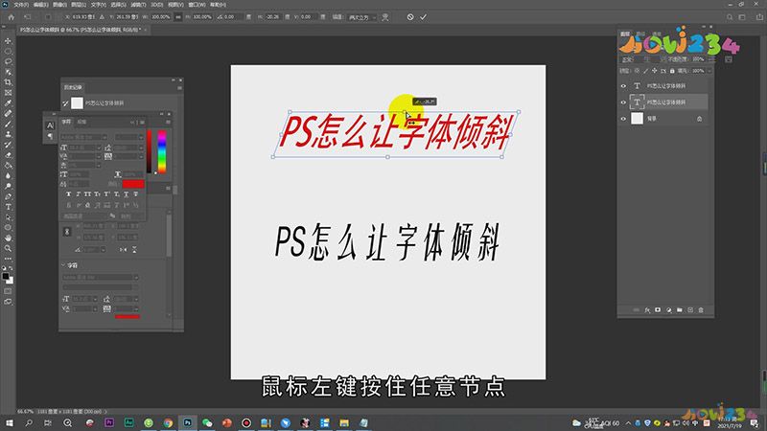Select the Zoom tool in toolbox
The height and width of the screenshot is (431, 767).
pos(8,248)
